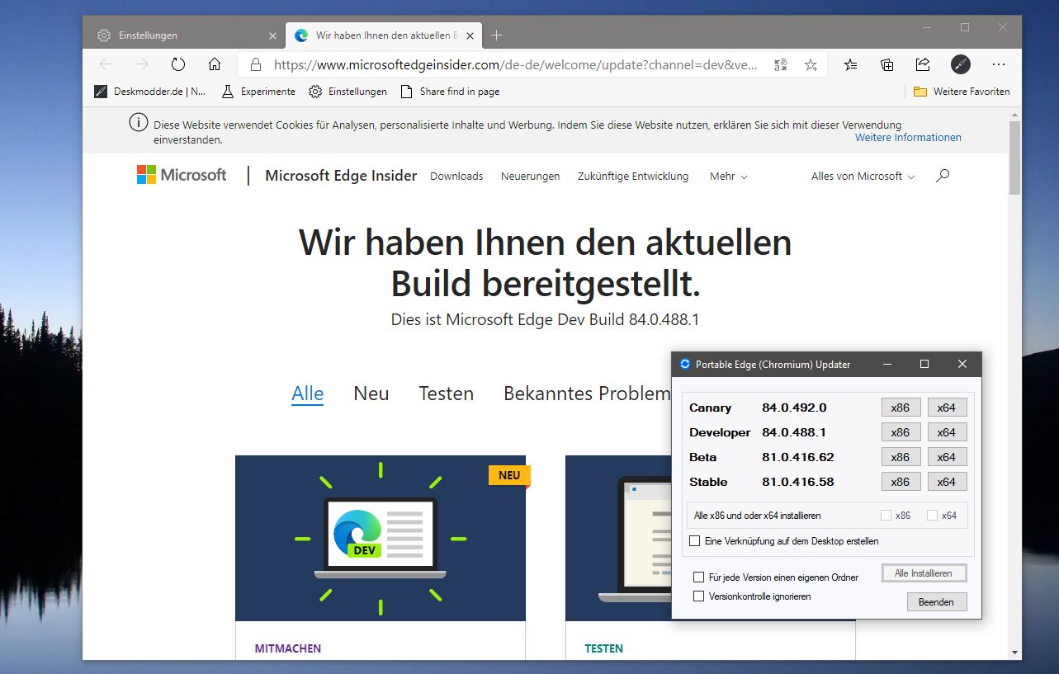Install Beta x86 build
The image size is (1059, 674).
(x=900, y=457)
